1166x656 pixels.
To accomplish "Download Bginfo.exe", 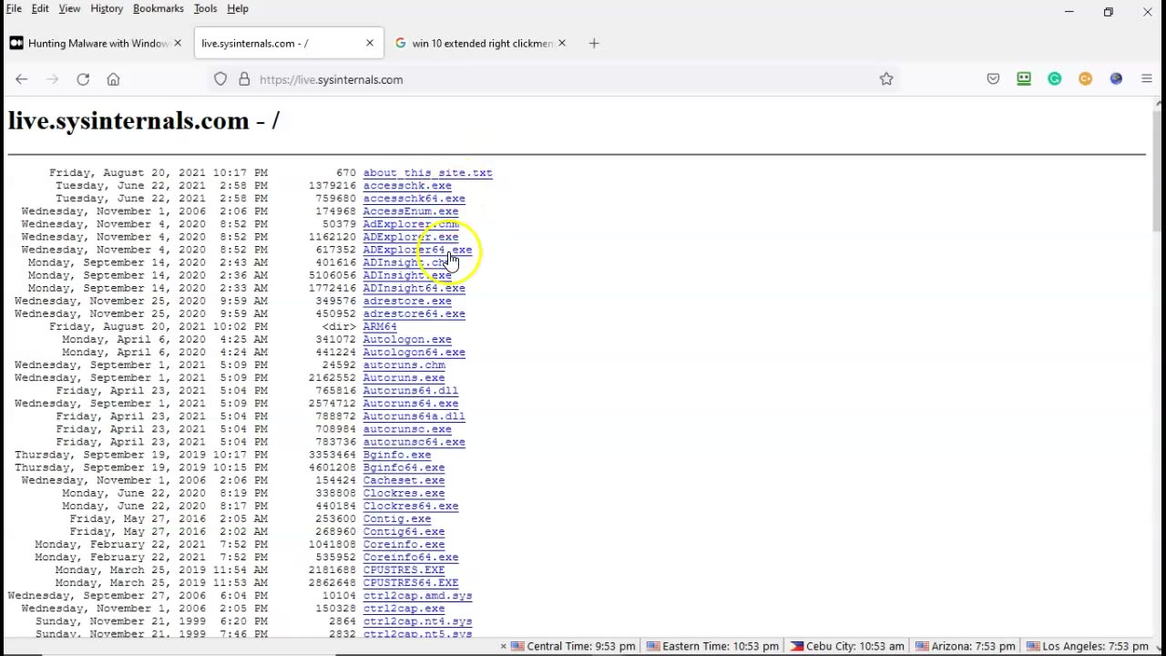I will pyautogui.click(x=397, y=455).
